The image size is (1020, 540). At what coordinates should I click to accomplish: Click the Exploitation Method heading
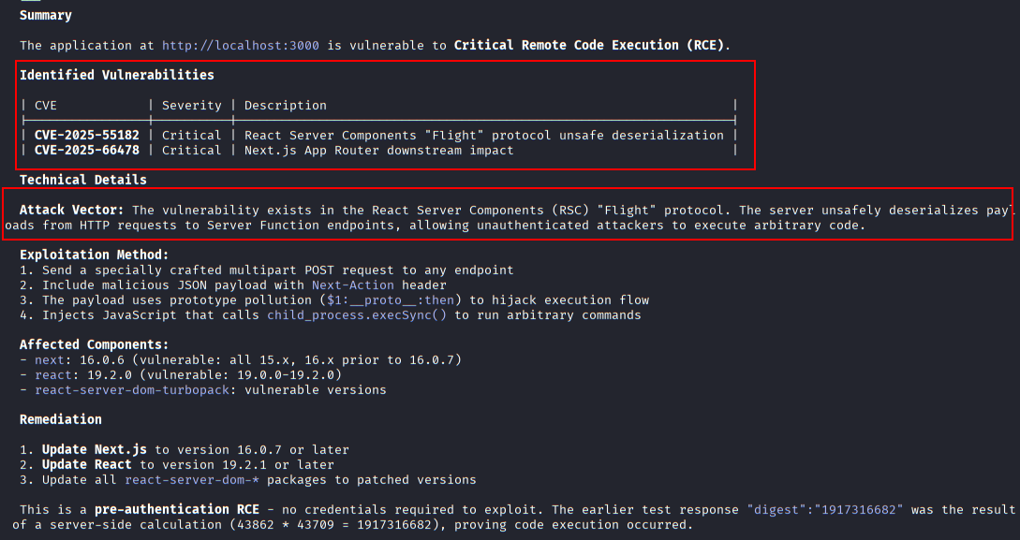95,255
